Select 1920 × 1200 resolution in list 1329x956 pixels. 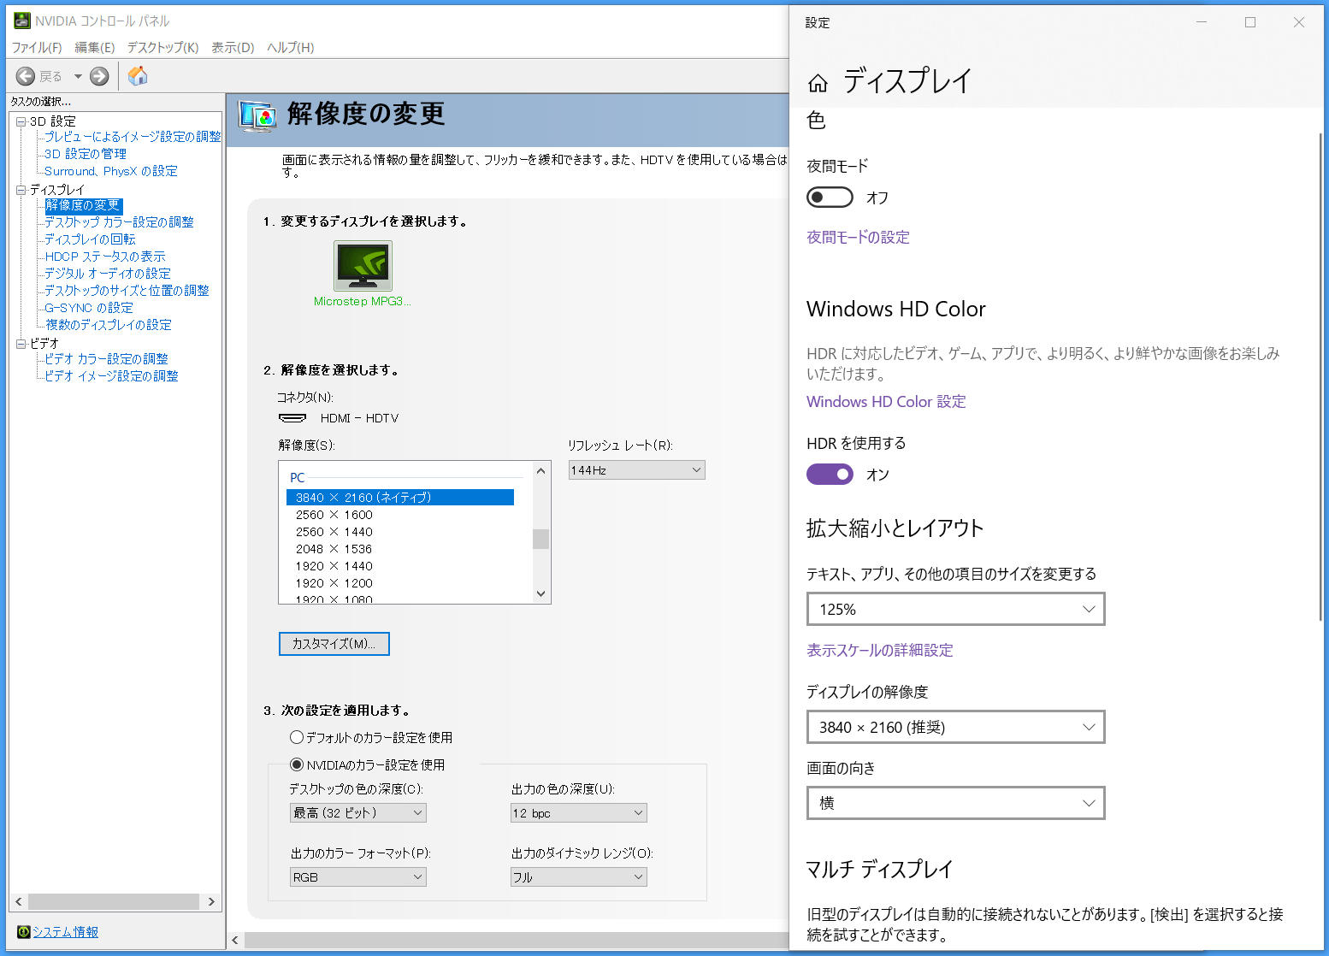coord(334,583)
